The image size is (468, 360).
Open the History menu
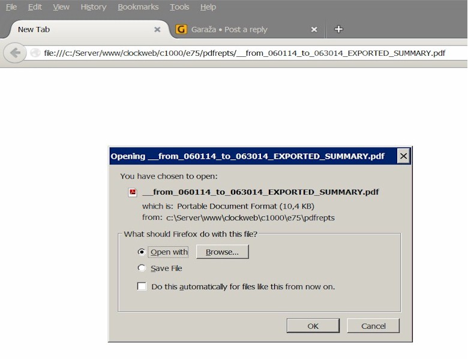click(x=93, y=7)
